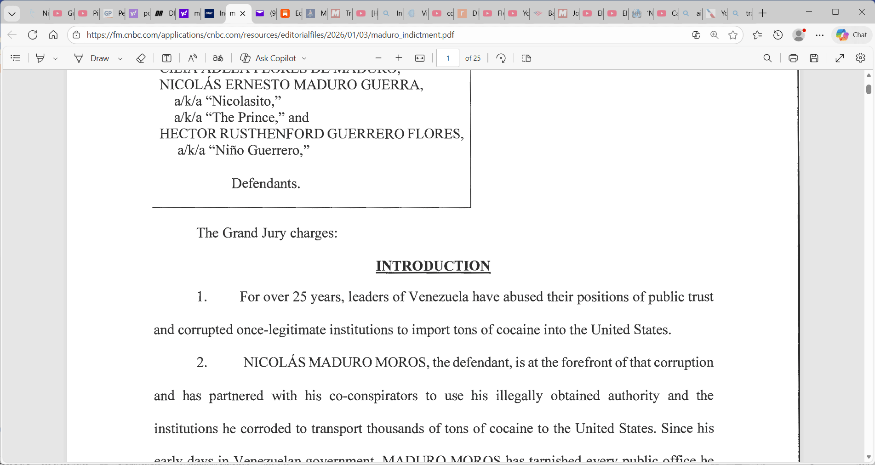This screenshot has width=875, height=465.
Task: Open the tab search dropdown
Action: point(12,14)
